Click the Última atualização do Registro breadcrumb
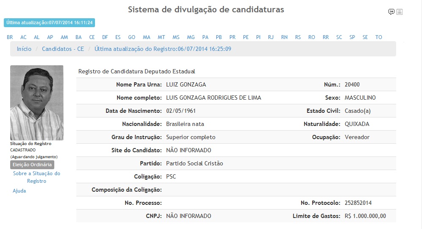Viewport: 422px width, 229px height. 163,49
